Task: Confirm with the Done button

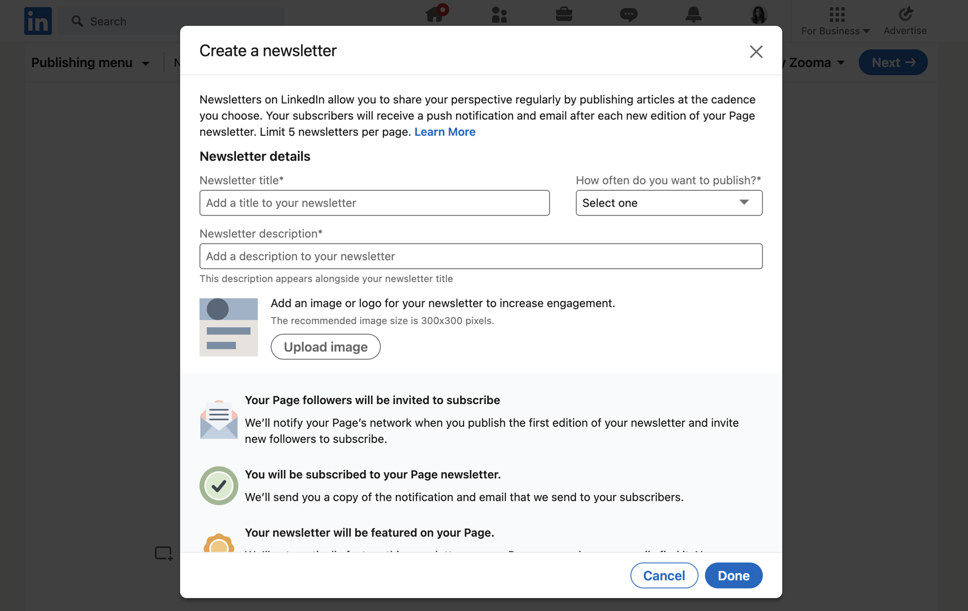Action: (x=734, y=575)
